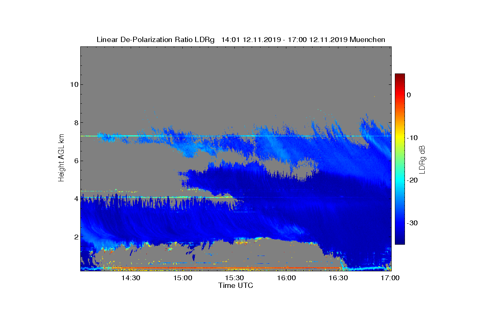The width and height of the screenshot is (484, 323).
Task: Click the 14:30 time tick label
Action: click(131, 278)
